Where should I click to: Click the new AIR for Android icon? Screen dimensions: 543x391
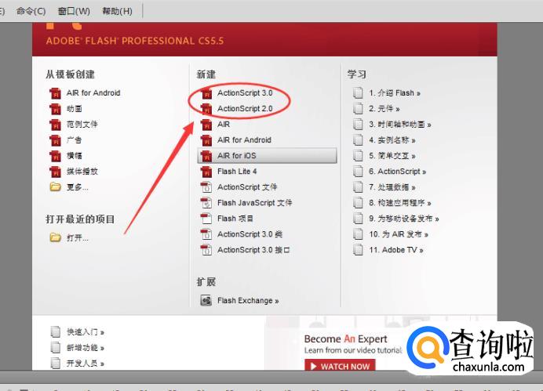206,140
